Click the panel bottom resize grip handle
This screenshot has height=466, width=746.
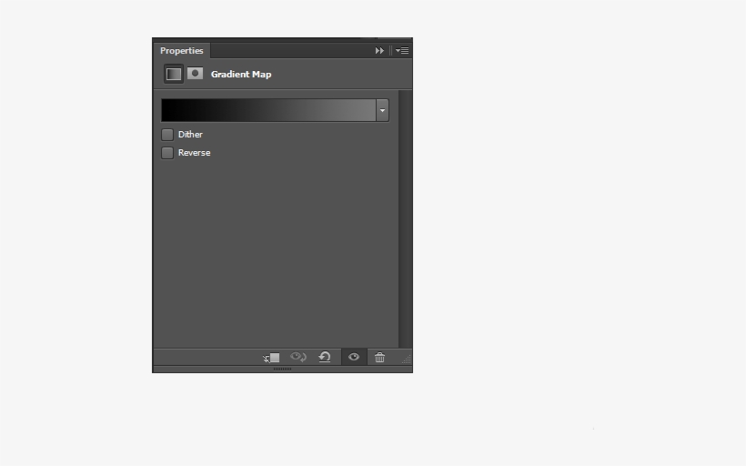click(x=283, y=369)
